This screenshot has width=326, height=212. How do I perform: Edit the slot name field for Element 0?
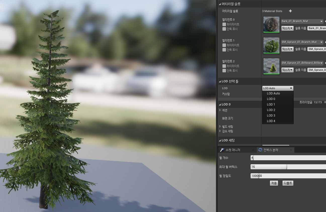click(317, 28)
